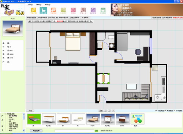This screenshot has height=134, width=183.
Task: Select the 床-床头柜 tree category
Action: click(13, 116)
